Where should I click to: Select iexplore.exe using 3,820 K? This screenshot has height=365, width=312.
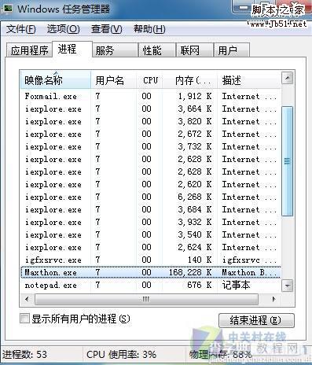coord(151,121)
